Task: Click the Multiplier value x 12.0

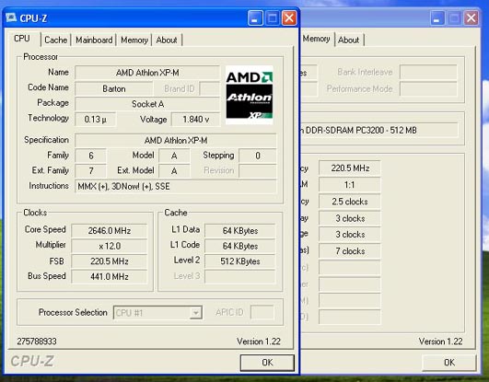Action: (x=110, y=246)
